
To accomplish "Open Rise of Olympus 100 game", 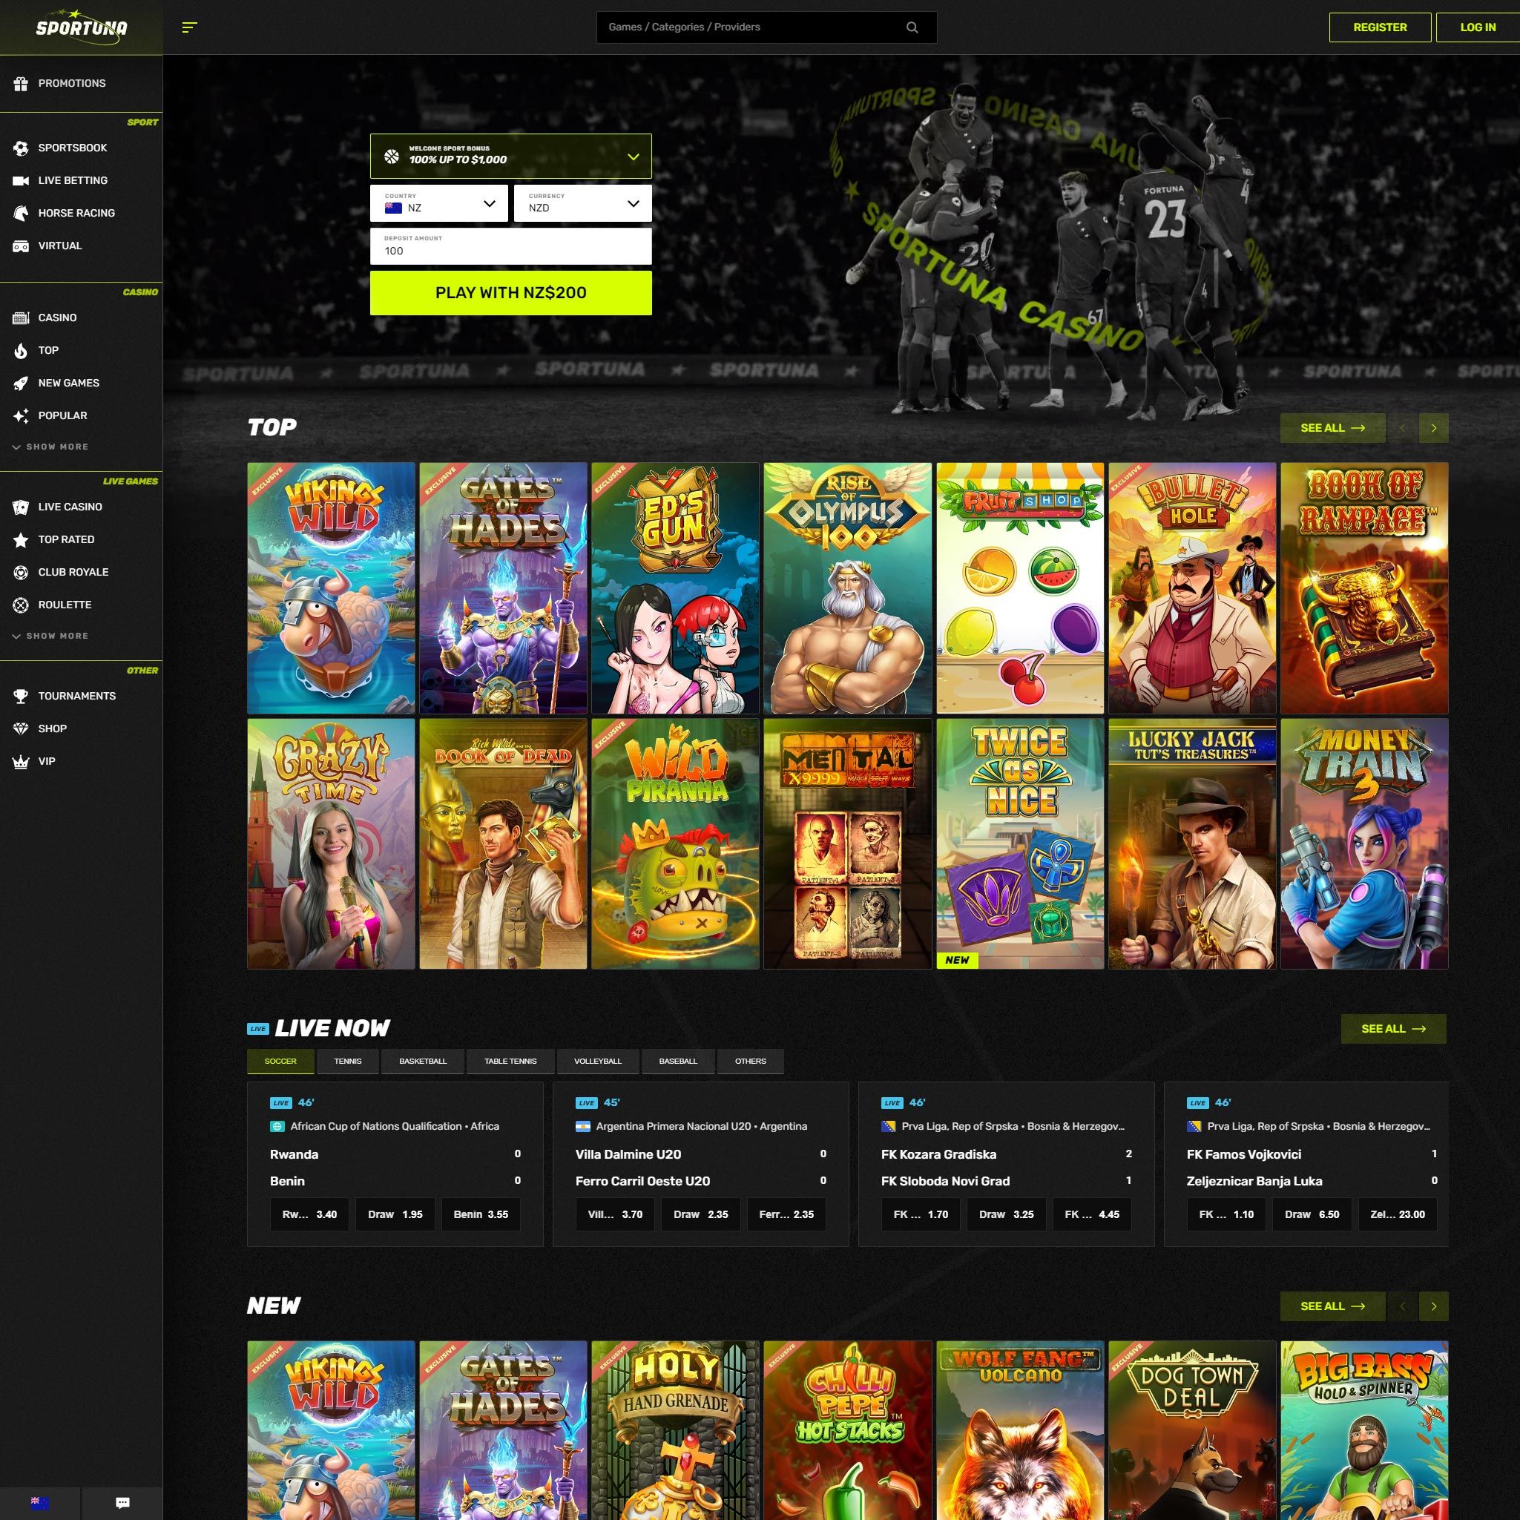I will pyautogui.click(x=847, y=588).
